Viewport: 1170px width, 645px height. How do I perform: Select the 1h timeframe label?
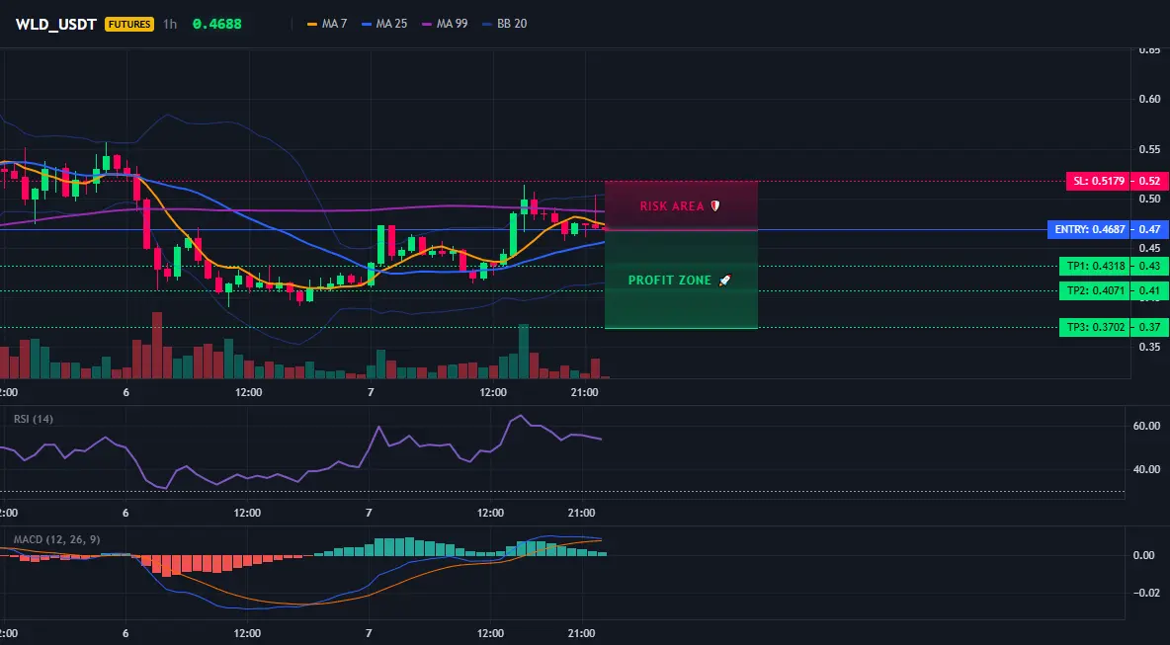[170, 24]
